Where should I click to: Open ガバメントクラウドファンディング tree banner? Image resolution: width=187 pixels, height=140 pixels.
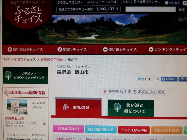[x=26, y=76]
